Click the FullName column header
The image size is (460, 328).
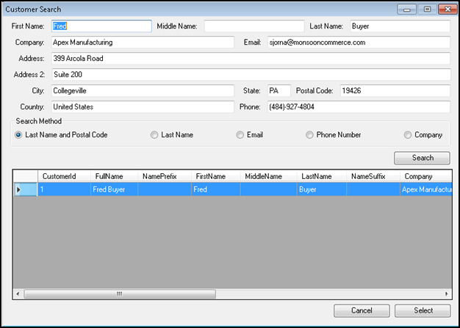coord(114,177)
